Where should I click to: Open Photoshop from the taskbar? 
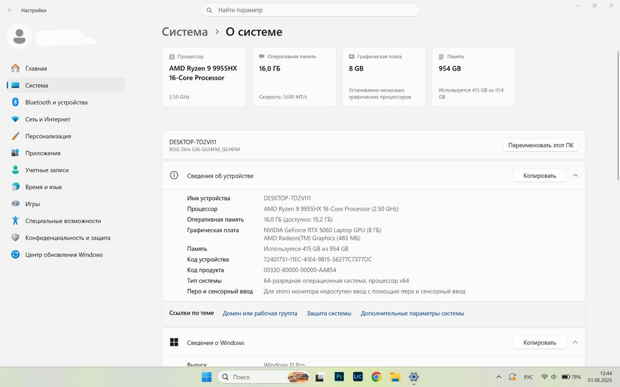339,376
